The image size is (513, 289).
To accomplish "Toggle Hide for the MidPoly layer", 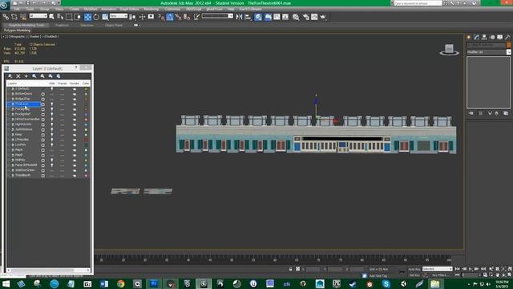I will (x=51, y=161).
